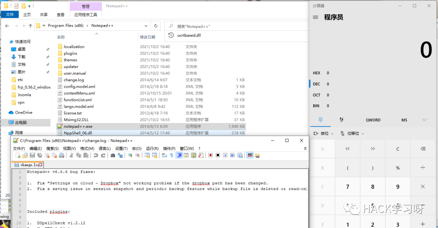Screen dimensions: 438x228
Task: Click the % modulo key in Calculator
Action: point(398,168)
